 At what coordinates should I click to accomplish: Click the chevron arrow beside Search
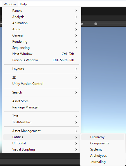point(76,92)
